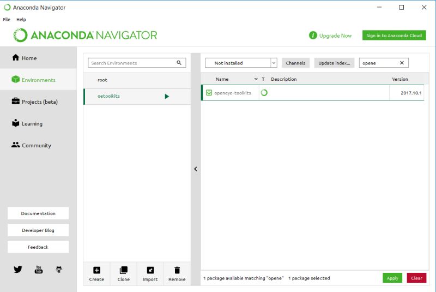Collapse the environments panel with the left chevron
The height and width of the screenshot is (292, 436).
196,169
